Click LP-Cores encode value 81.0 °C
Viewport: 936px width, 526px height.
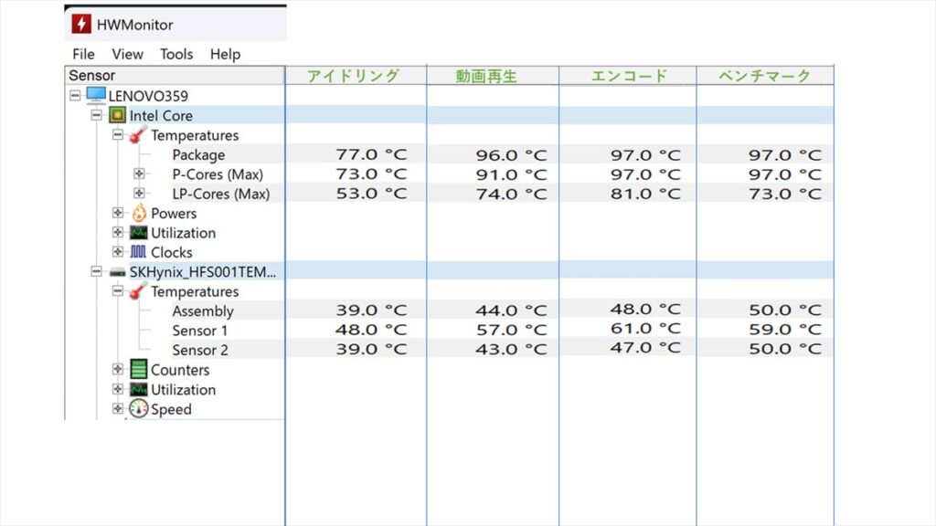(645, 194)
